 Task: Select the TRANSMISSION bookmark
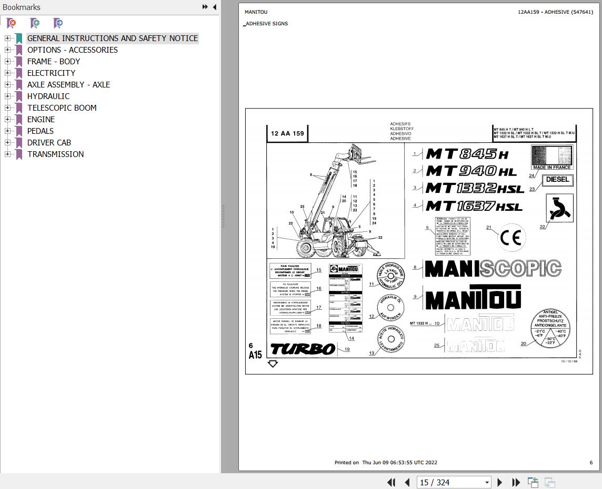[55, 154]
